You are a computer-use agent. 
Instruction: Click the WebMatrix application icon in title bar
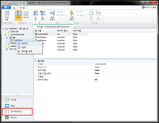pos(3,3)
